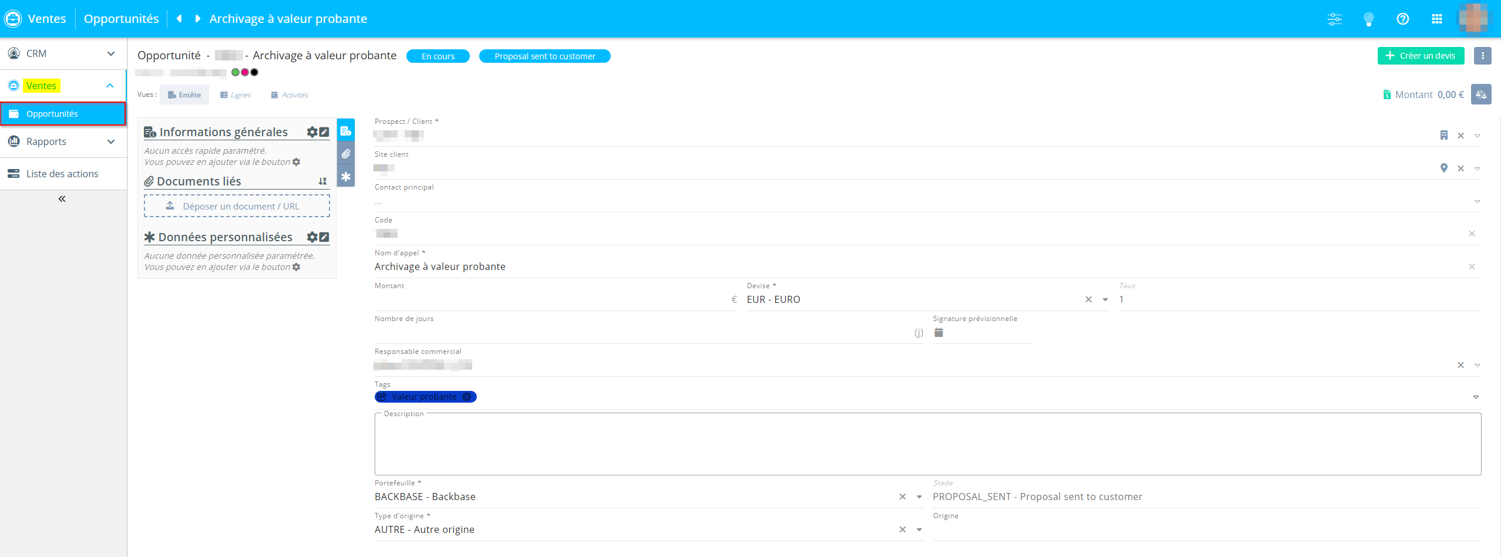Click Déposer un document / URL
Viewport: 1501px width, 557px height.
(237, 206)
